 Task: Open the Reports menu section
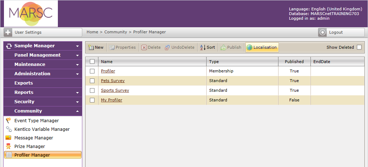click(x=43, y=92)
